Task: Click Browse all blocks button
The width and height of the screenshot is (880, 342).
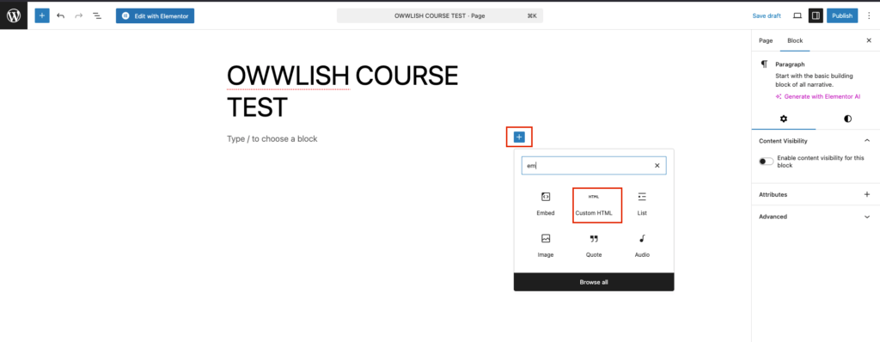Action: [x=594, y=282]
